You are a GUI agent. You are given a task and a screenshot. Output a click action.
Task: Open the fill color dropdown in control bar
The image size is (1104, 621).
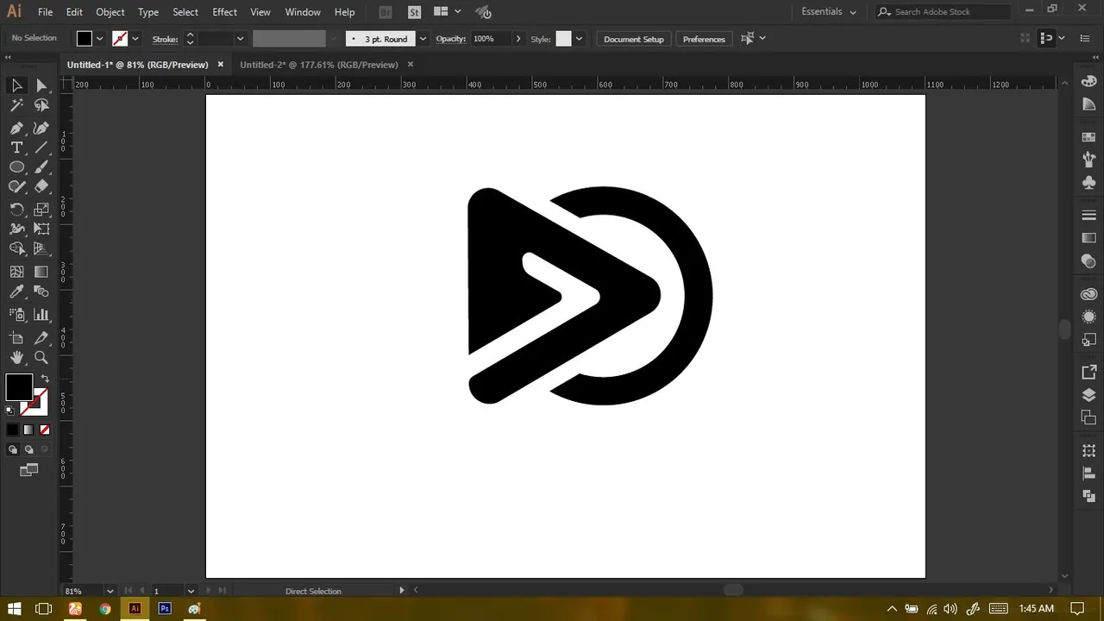[x=100, y=39]
